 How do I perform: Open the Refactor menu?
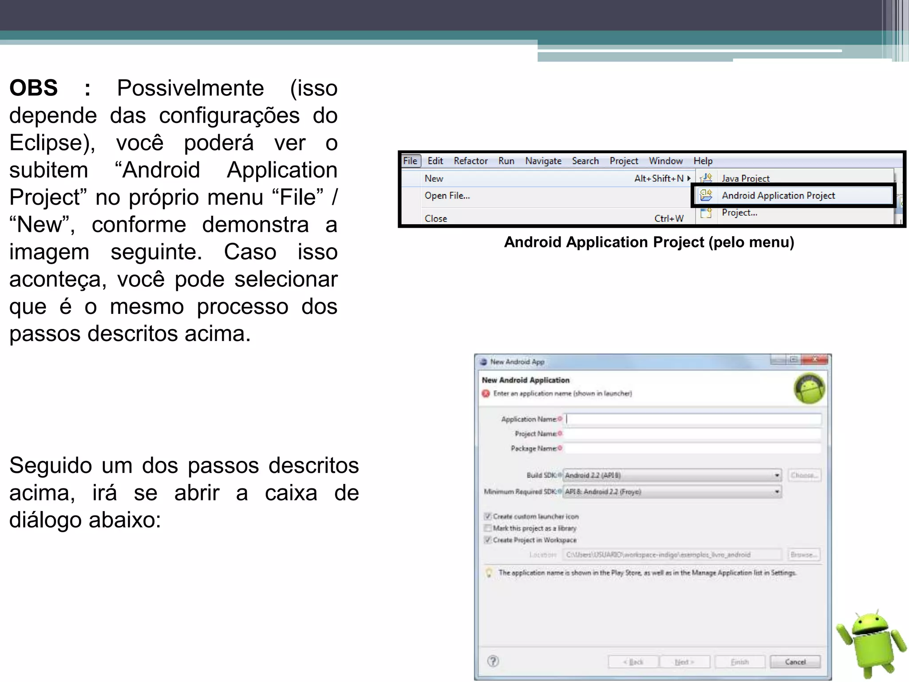(x=470, y=161)
